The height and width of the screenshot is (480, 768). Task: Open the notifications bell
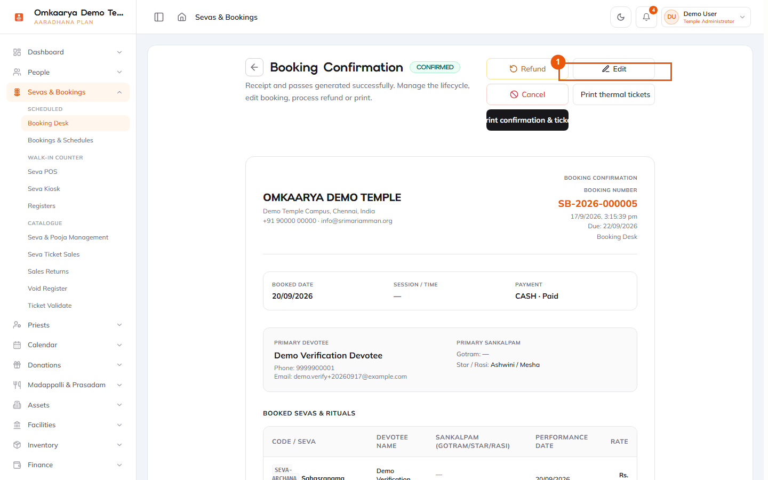(x=646, y=17)
